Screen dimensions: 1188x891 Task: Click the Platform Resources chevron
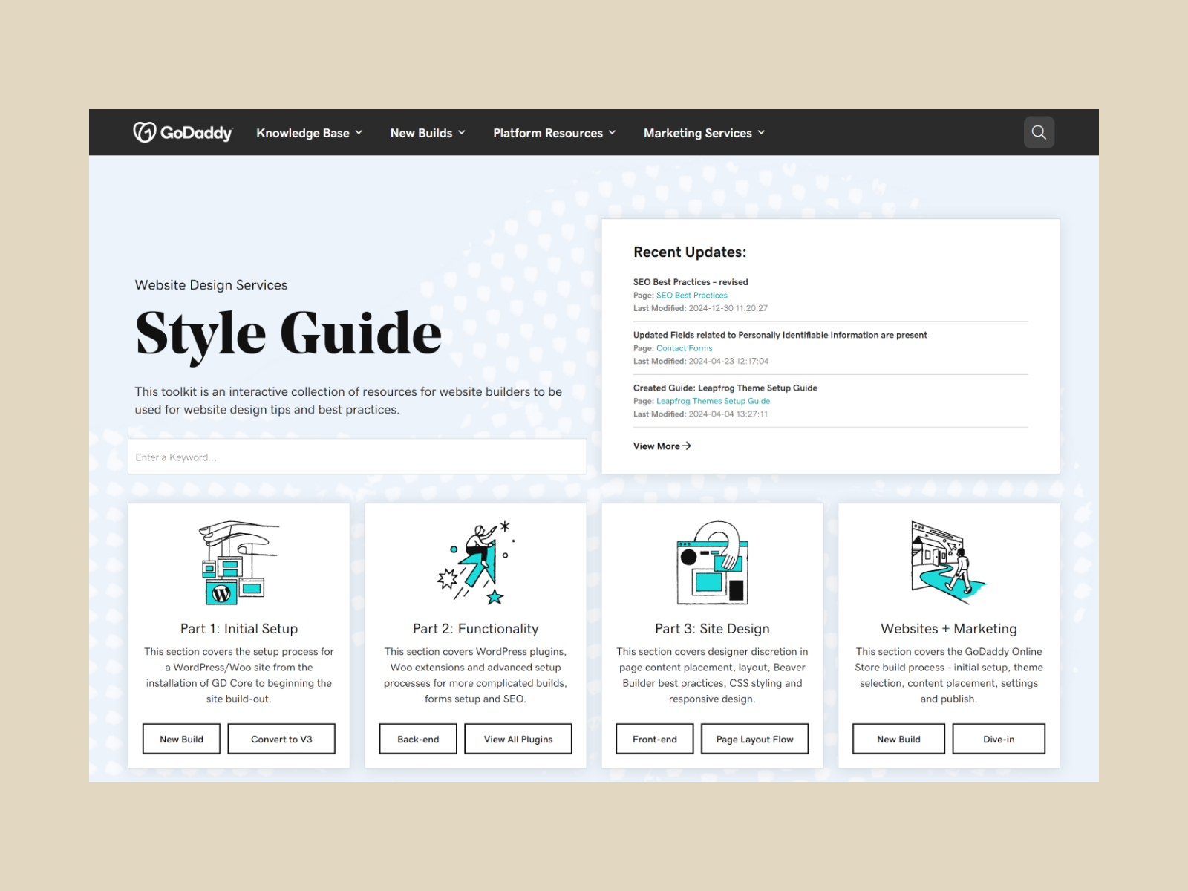click(x=612, y=133)
